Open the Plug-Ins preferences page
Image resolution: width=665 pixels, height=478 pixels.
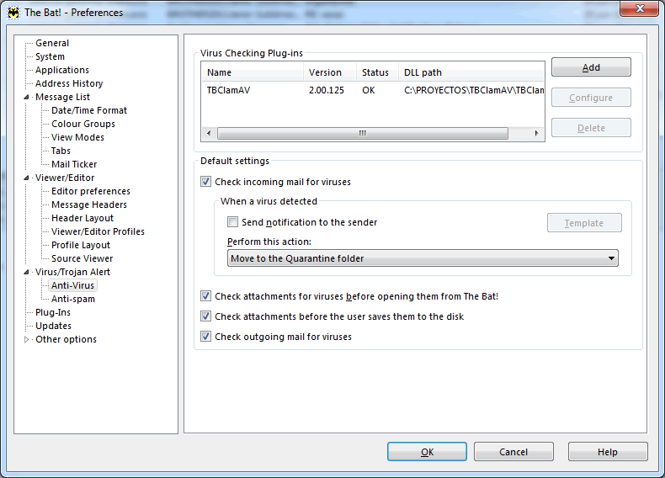[53, 312]
